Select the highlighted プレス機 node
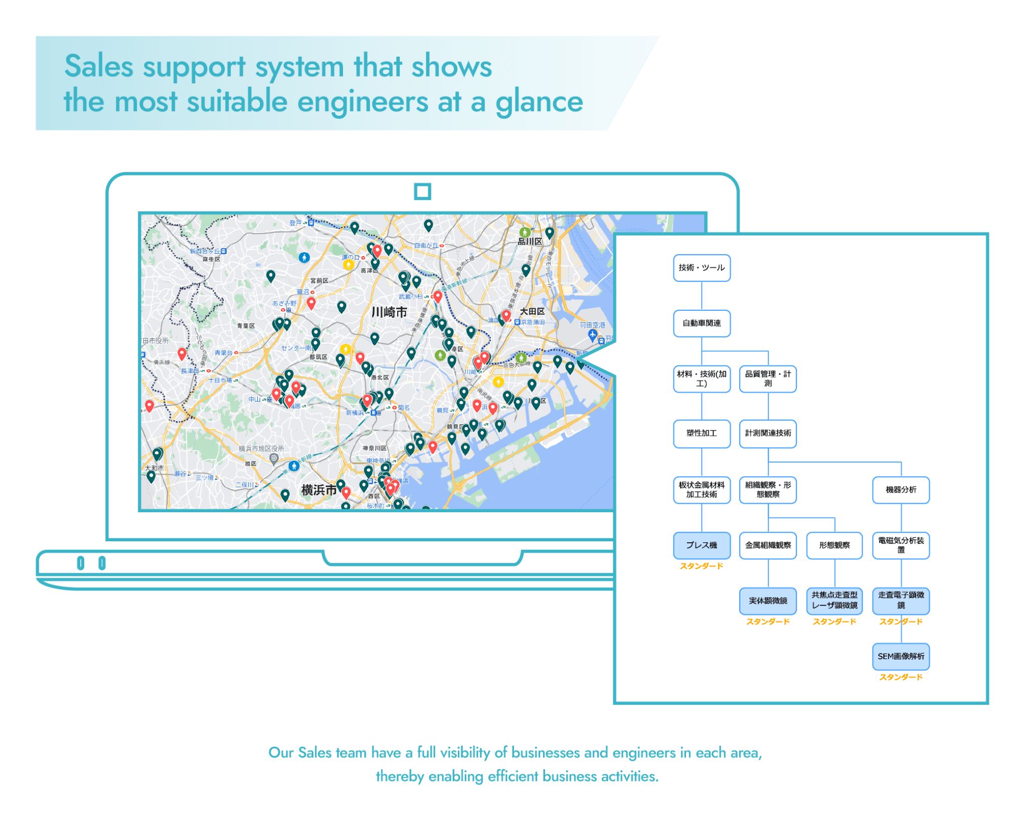The image size is (1027, 819). [701, 545]
